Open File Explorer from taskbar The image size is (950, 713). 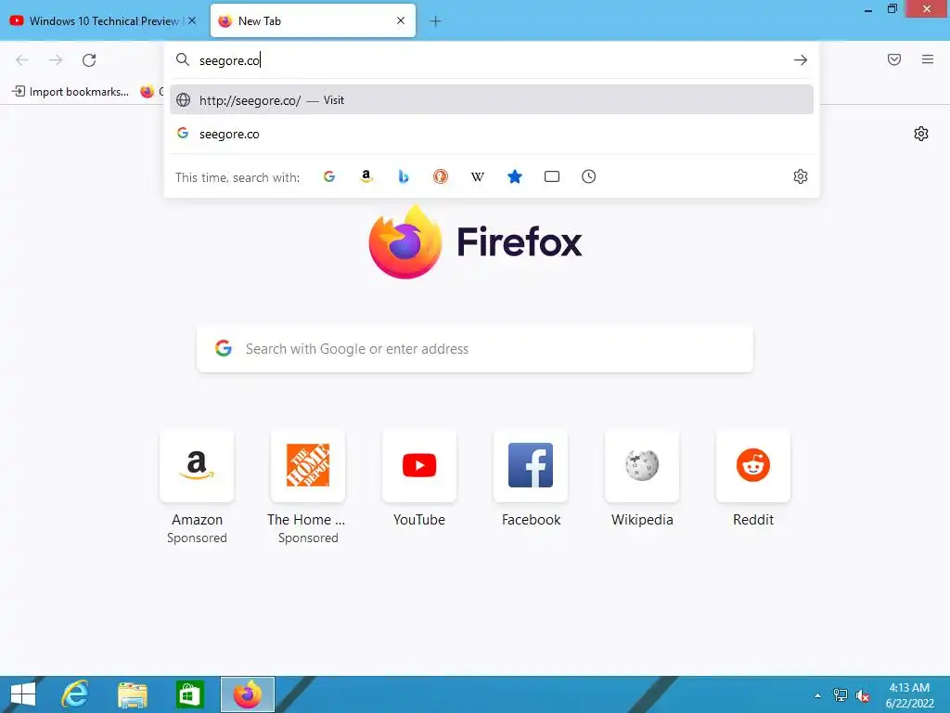point(132,694)
